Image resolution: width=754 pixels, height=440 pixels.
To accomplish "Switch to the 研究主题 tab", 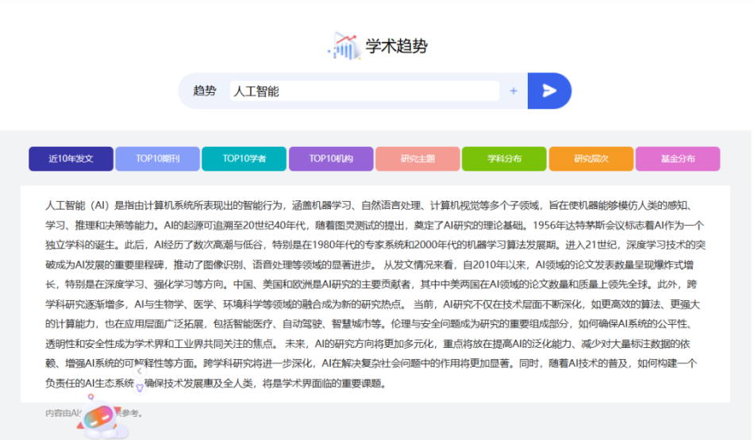I will (417, 159).
